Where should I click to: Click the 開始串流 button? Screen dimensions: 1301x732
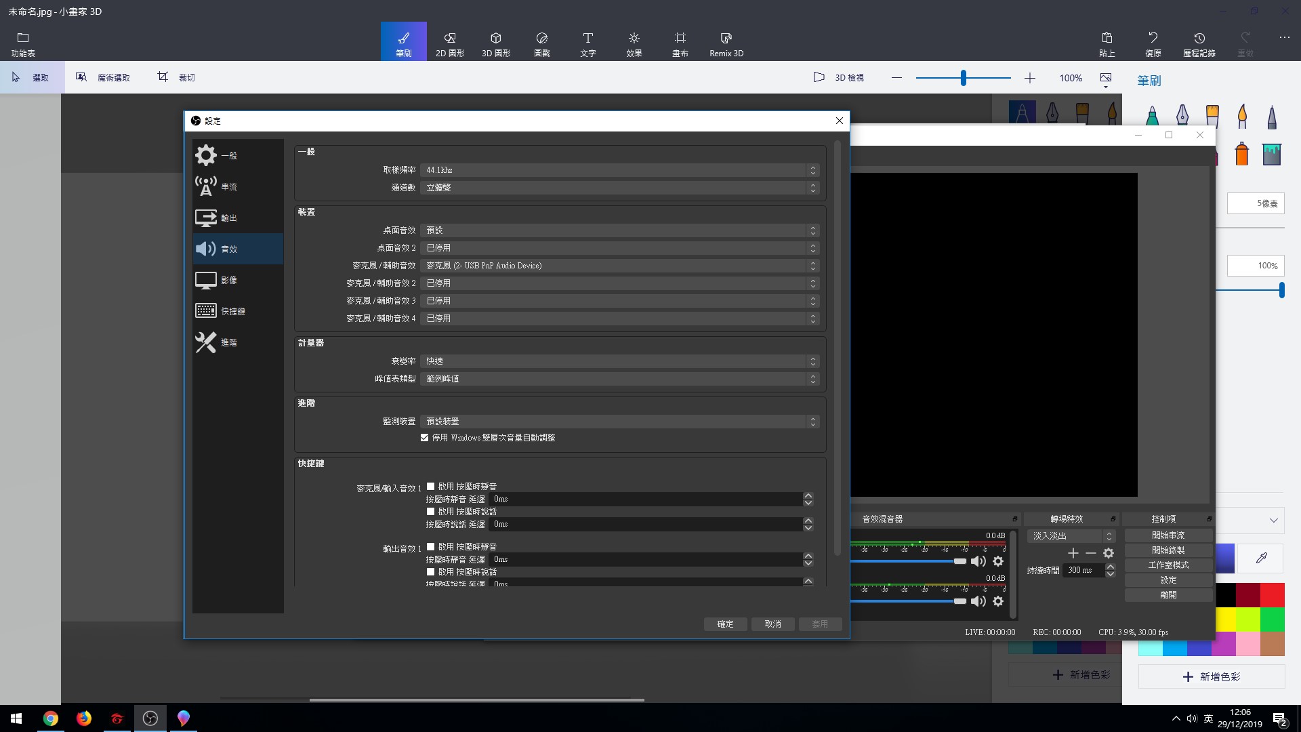pos(1168,535)
